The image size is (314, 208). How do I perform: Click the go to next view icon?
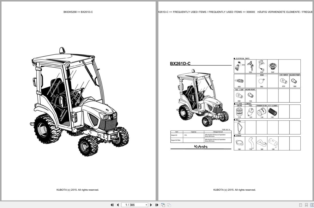pyautogui.click(x=169, y=205)
